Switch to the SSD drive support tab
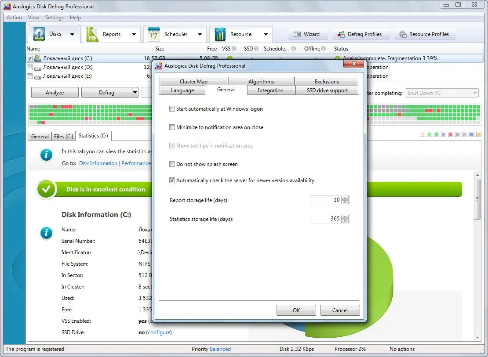This screenshot has width=488, height=357. point(327,90)
